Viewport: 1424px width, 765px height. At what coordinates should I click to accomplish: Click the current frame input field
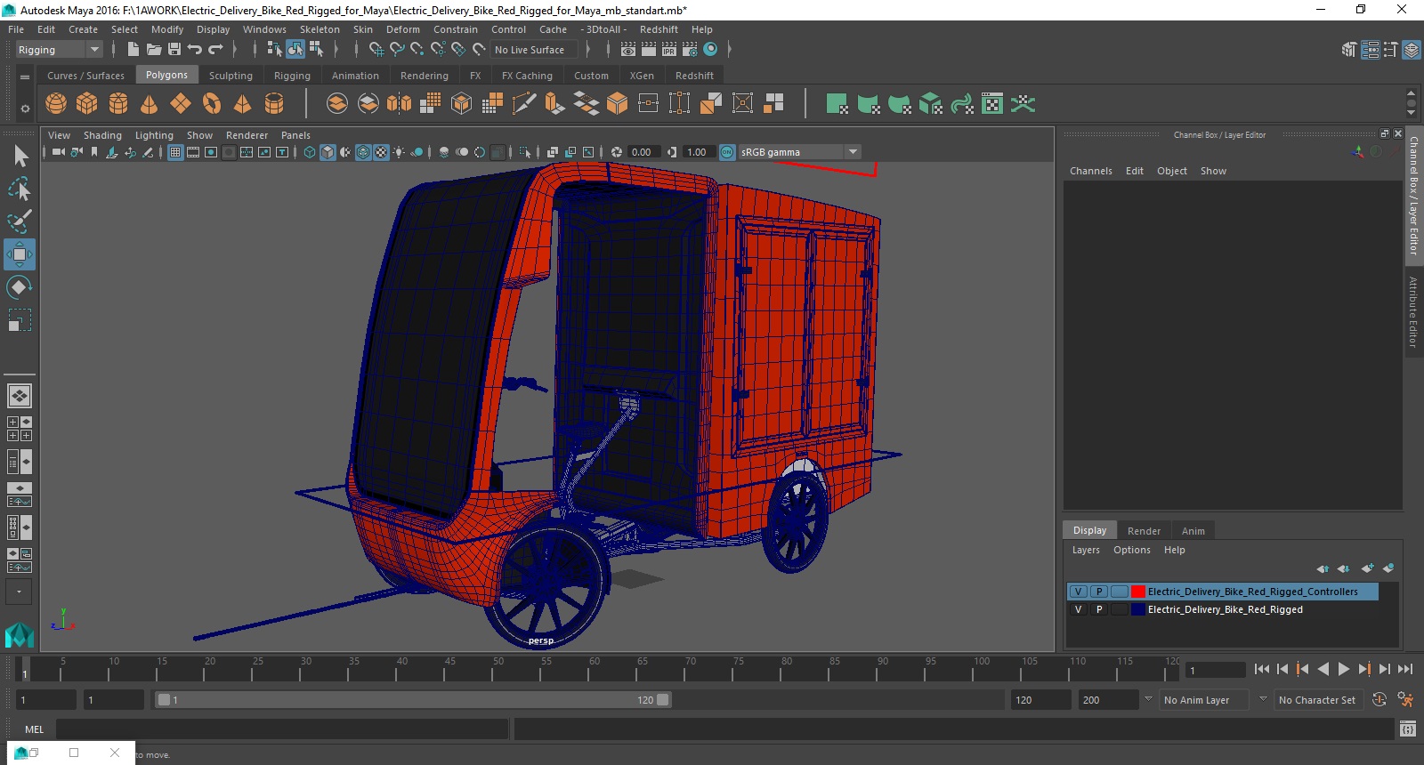[x=1216, y=670]
